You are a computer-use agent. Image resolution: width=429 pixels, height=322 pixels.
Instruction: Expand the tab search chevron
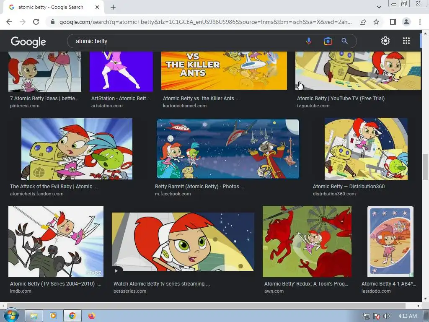[x=379, y=7]
